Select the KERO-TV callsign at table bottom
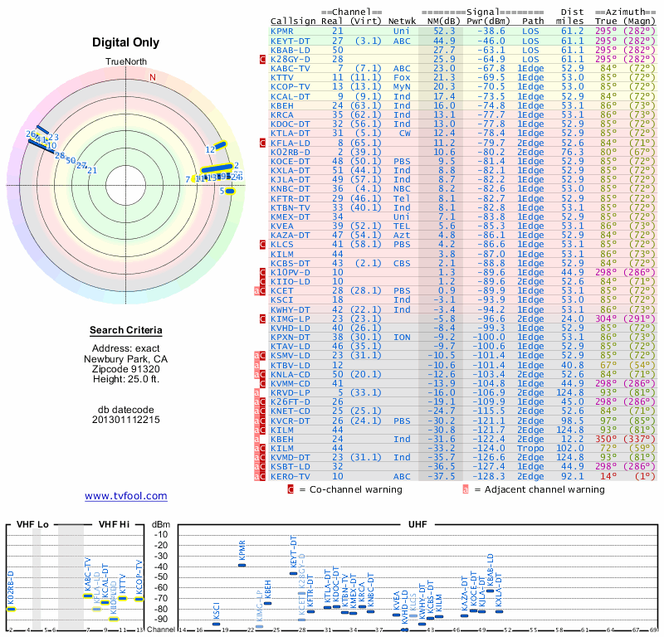 [290, 477]
